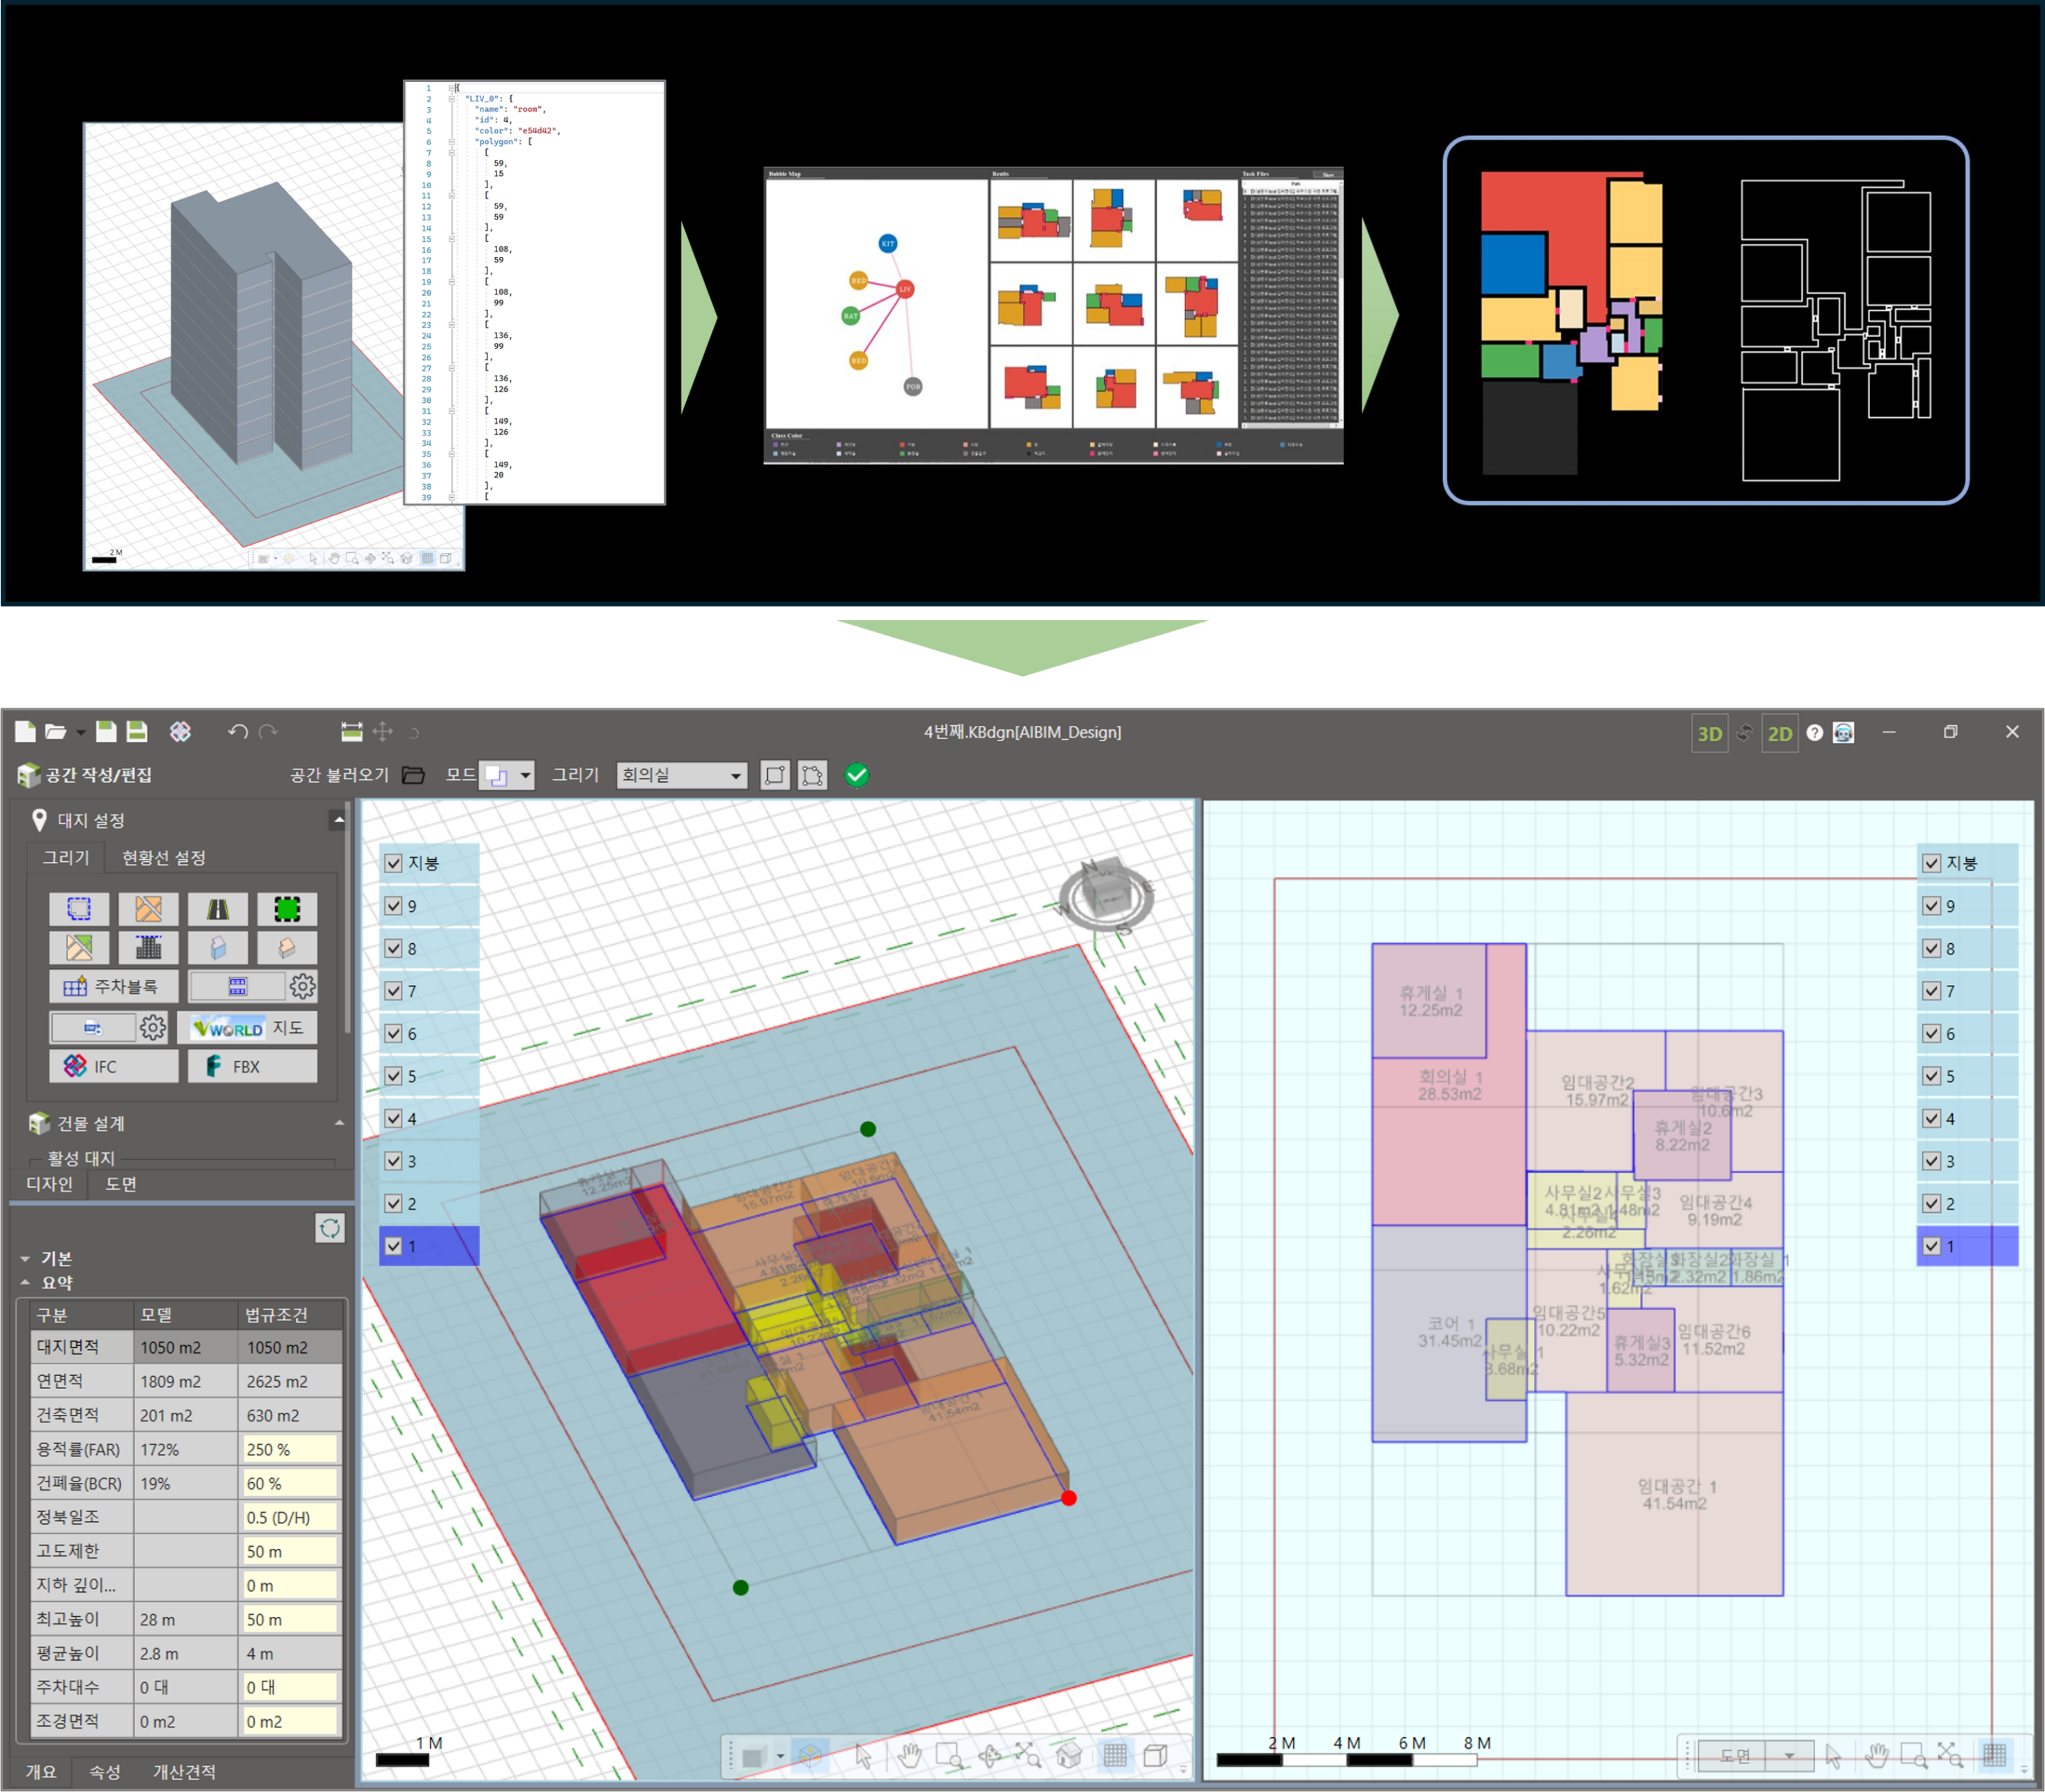This screenshot has height=1792, width=2045.
Task: Open the 모드 mode dropdown
Action: coord(525,776)
